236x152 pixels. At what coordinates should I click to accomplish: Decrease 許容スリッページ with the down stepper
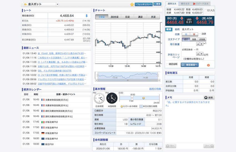202,54
